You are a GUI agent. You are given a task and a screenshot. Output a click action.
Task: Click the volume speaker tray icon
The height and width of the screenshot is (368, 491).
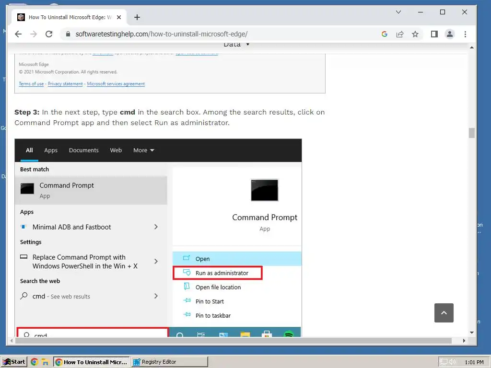[x=453, y=362]
